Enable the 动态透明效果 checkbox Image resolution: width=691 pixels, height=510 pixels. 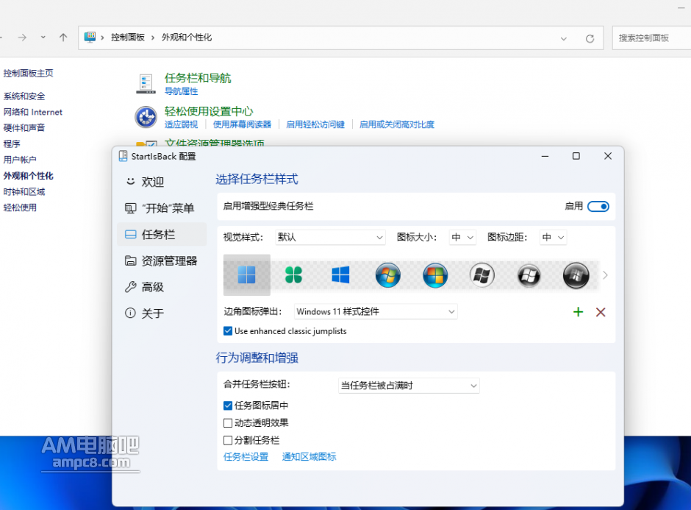[228, 423]
